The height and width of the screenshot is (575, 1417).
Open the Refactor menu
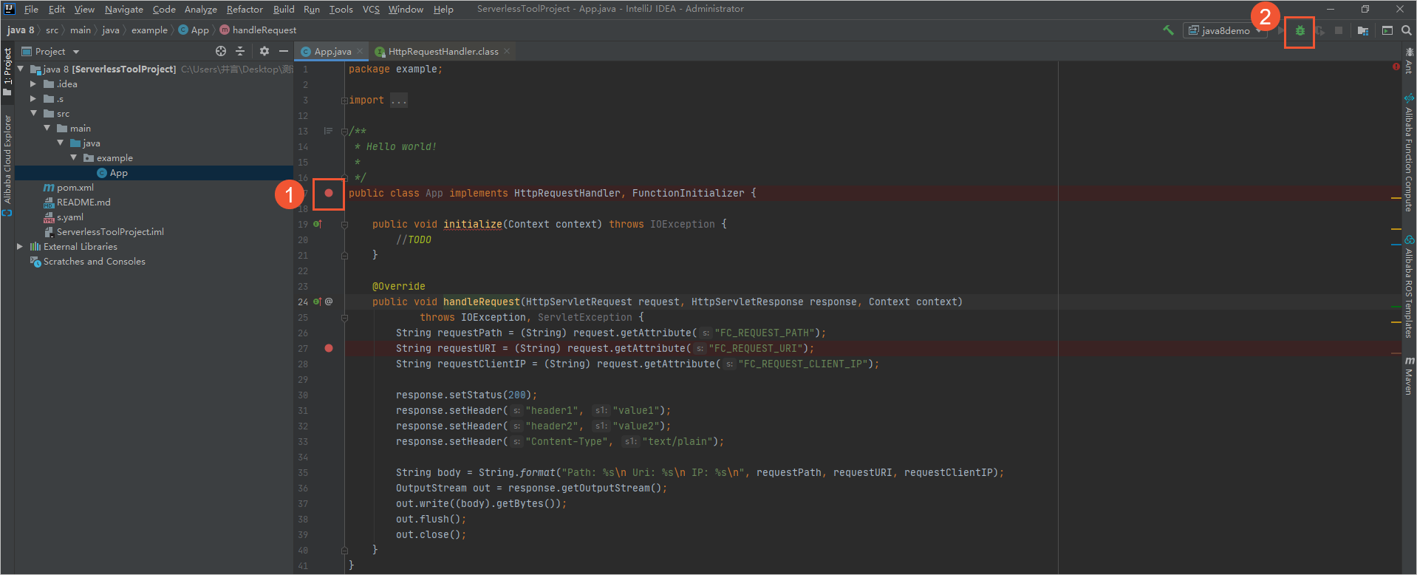(x=245, y=9)
